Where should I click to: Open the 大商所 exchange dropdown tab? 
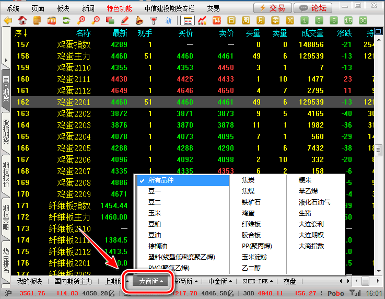click(x=150, y=281)
